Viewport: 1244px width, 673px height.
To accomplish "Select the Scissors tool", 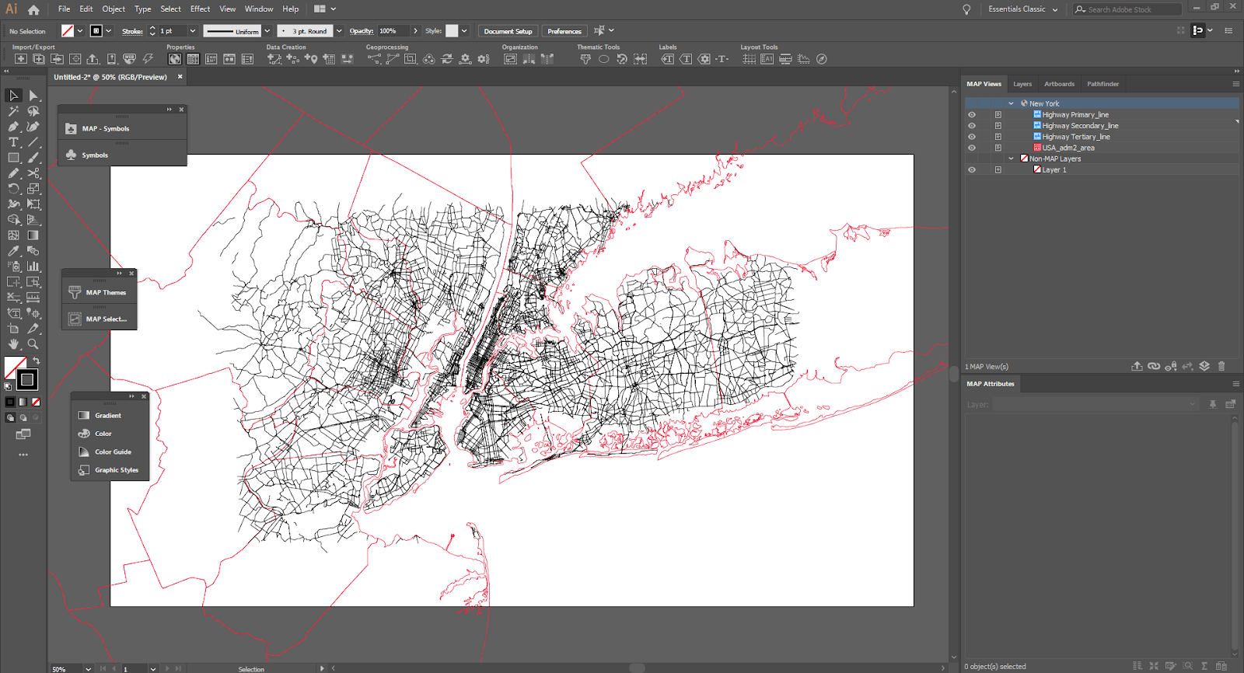I will click(33, 173).
